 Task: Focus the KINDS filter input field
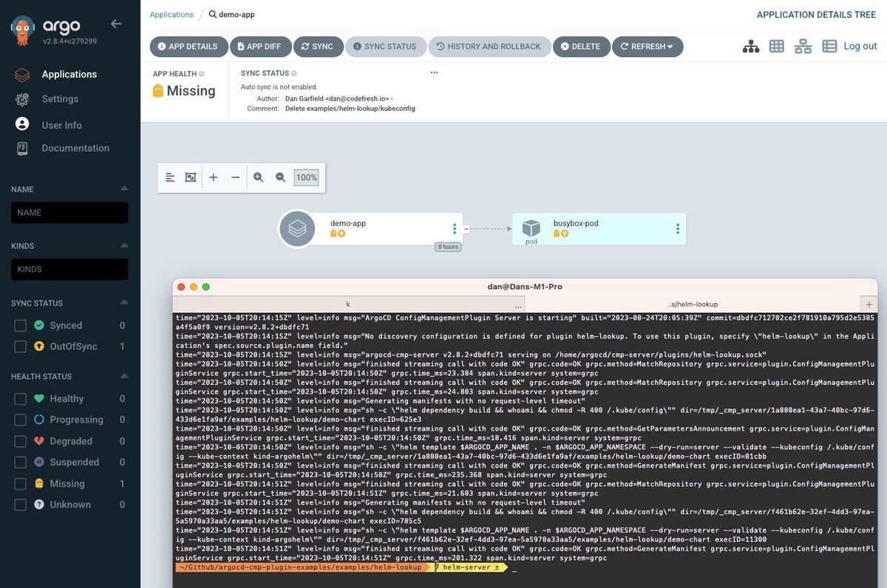[69, 270]
